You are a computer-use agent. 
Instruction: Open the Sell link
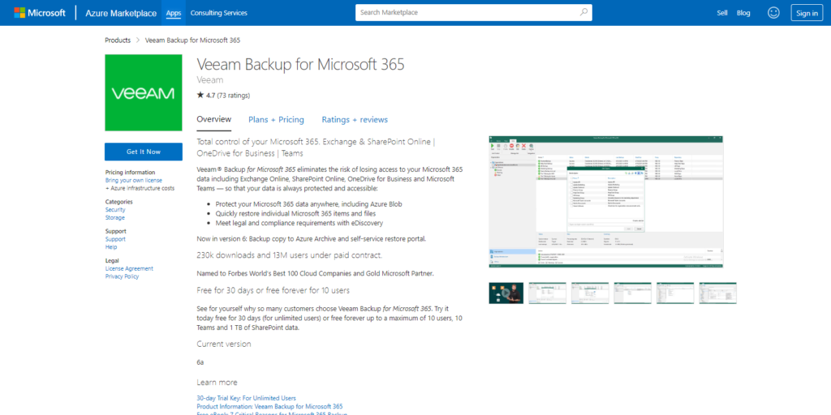point(722,13)
